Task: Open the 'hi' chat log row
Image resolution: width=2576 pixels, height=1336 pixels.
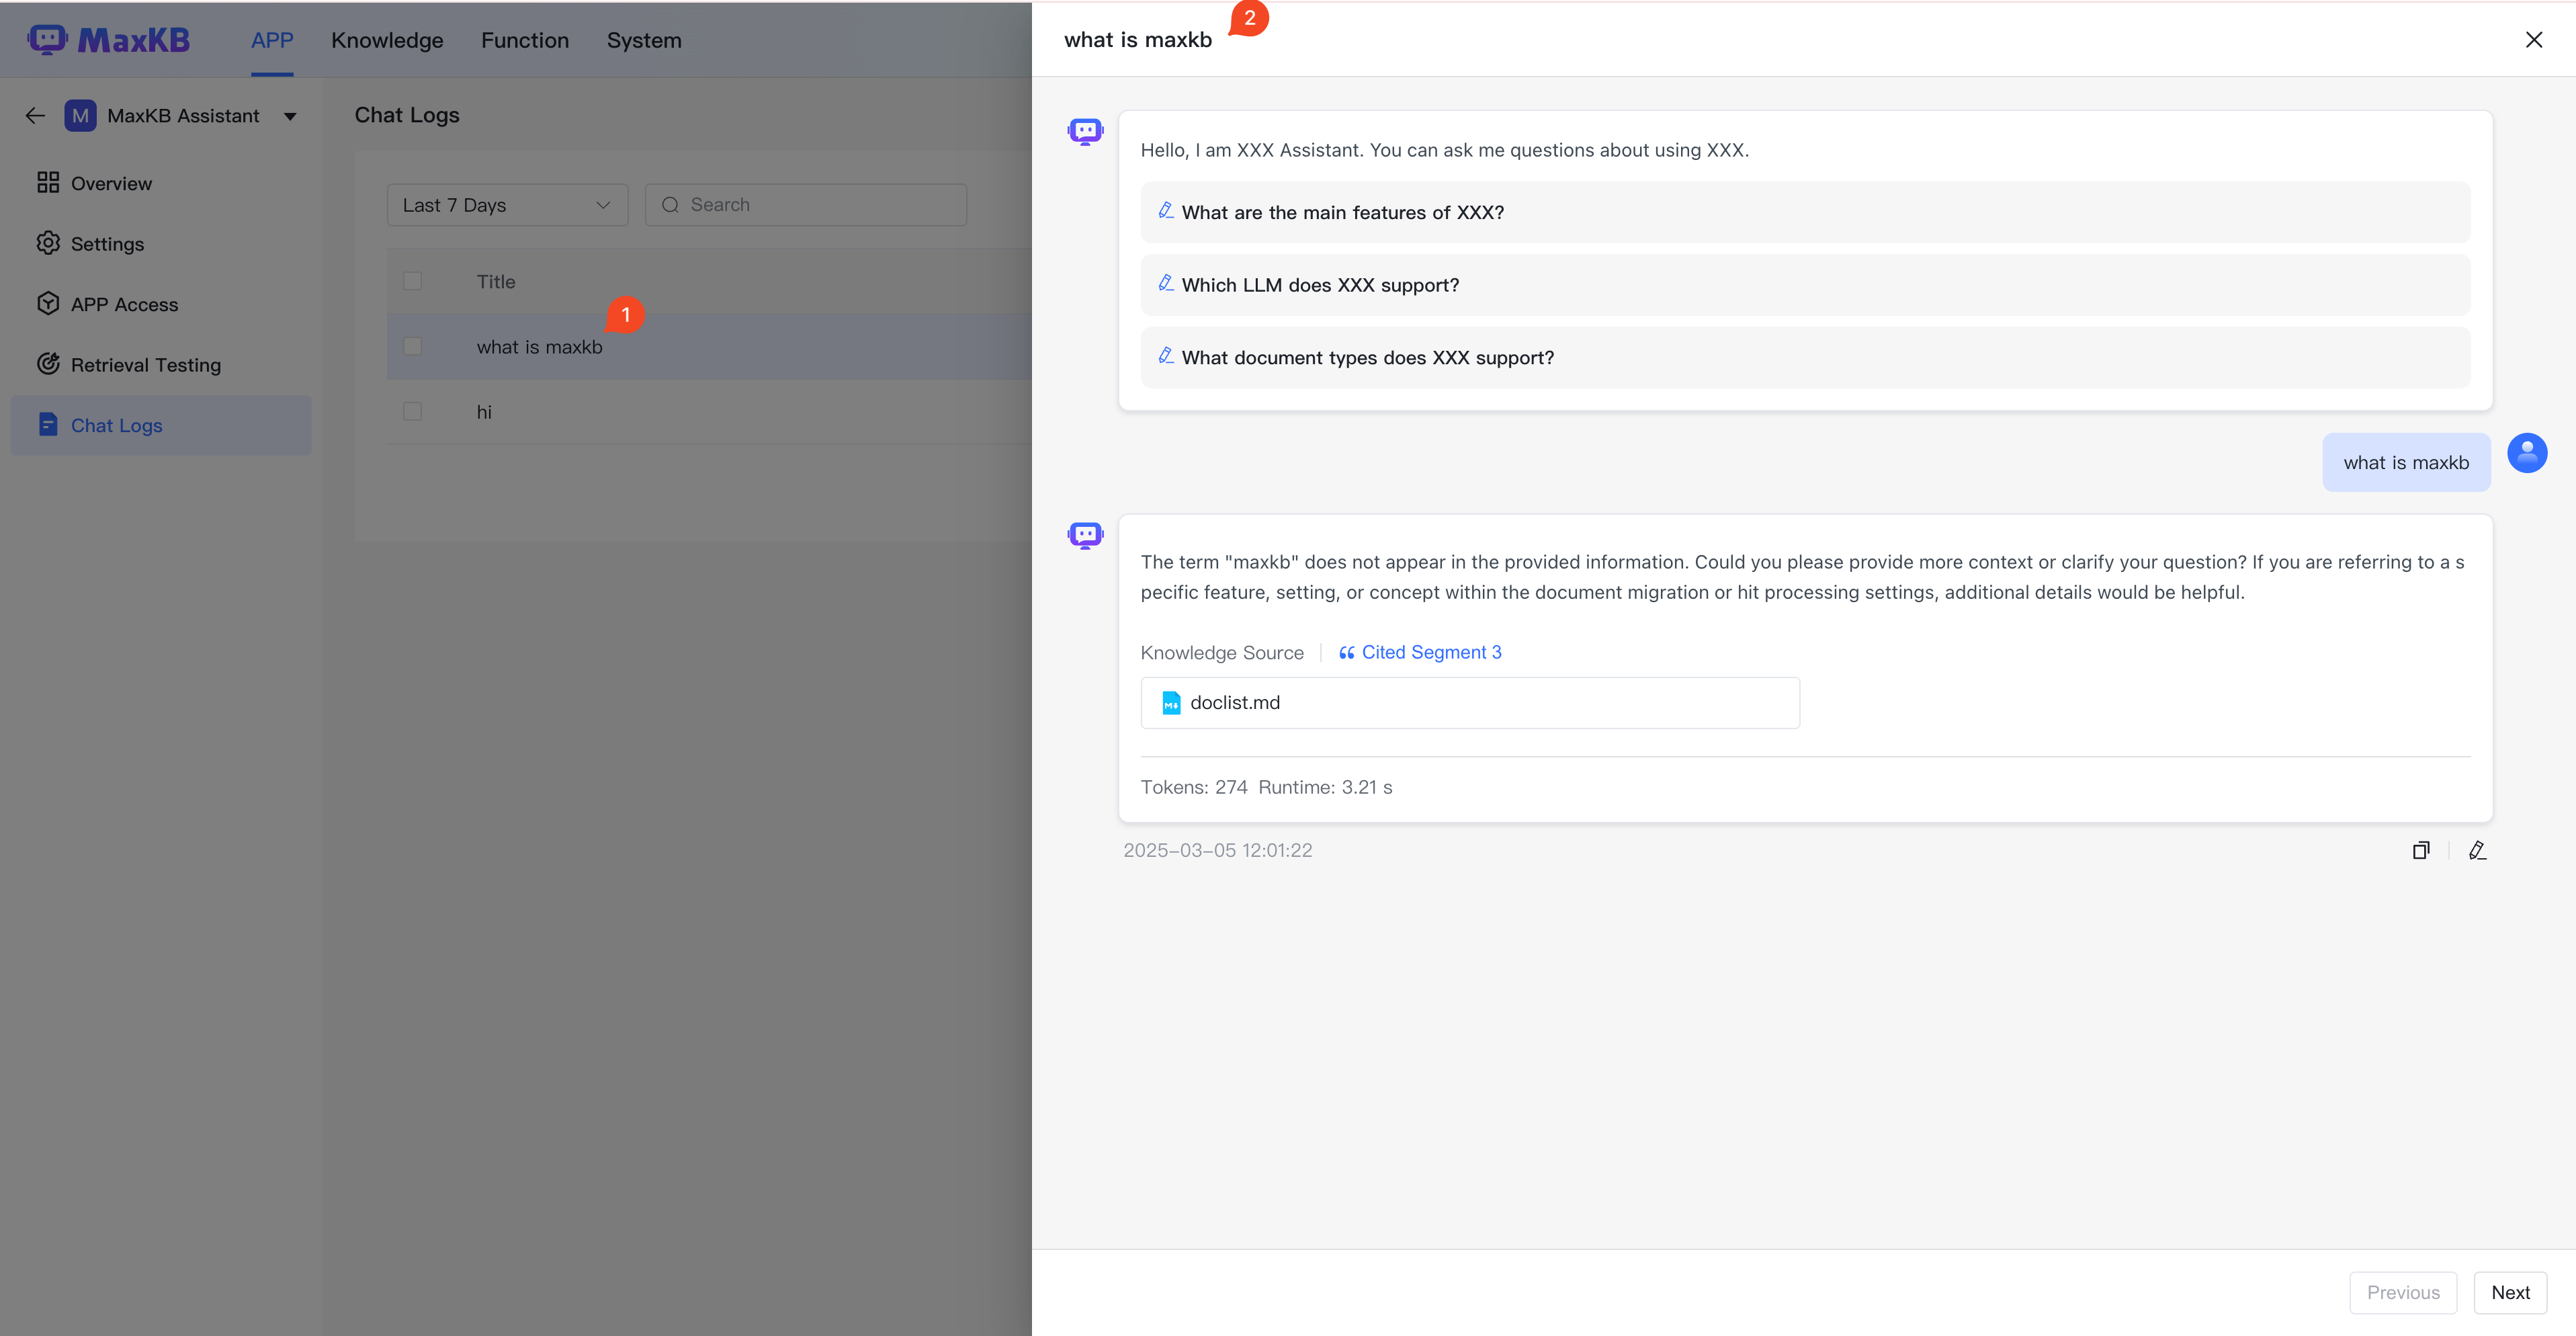Action: coord(709,412)
